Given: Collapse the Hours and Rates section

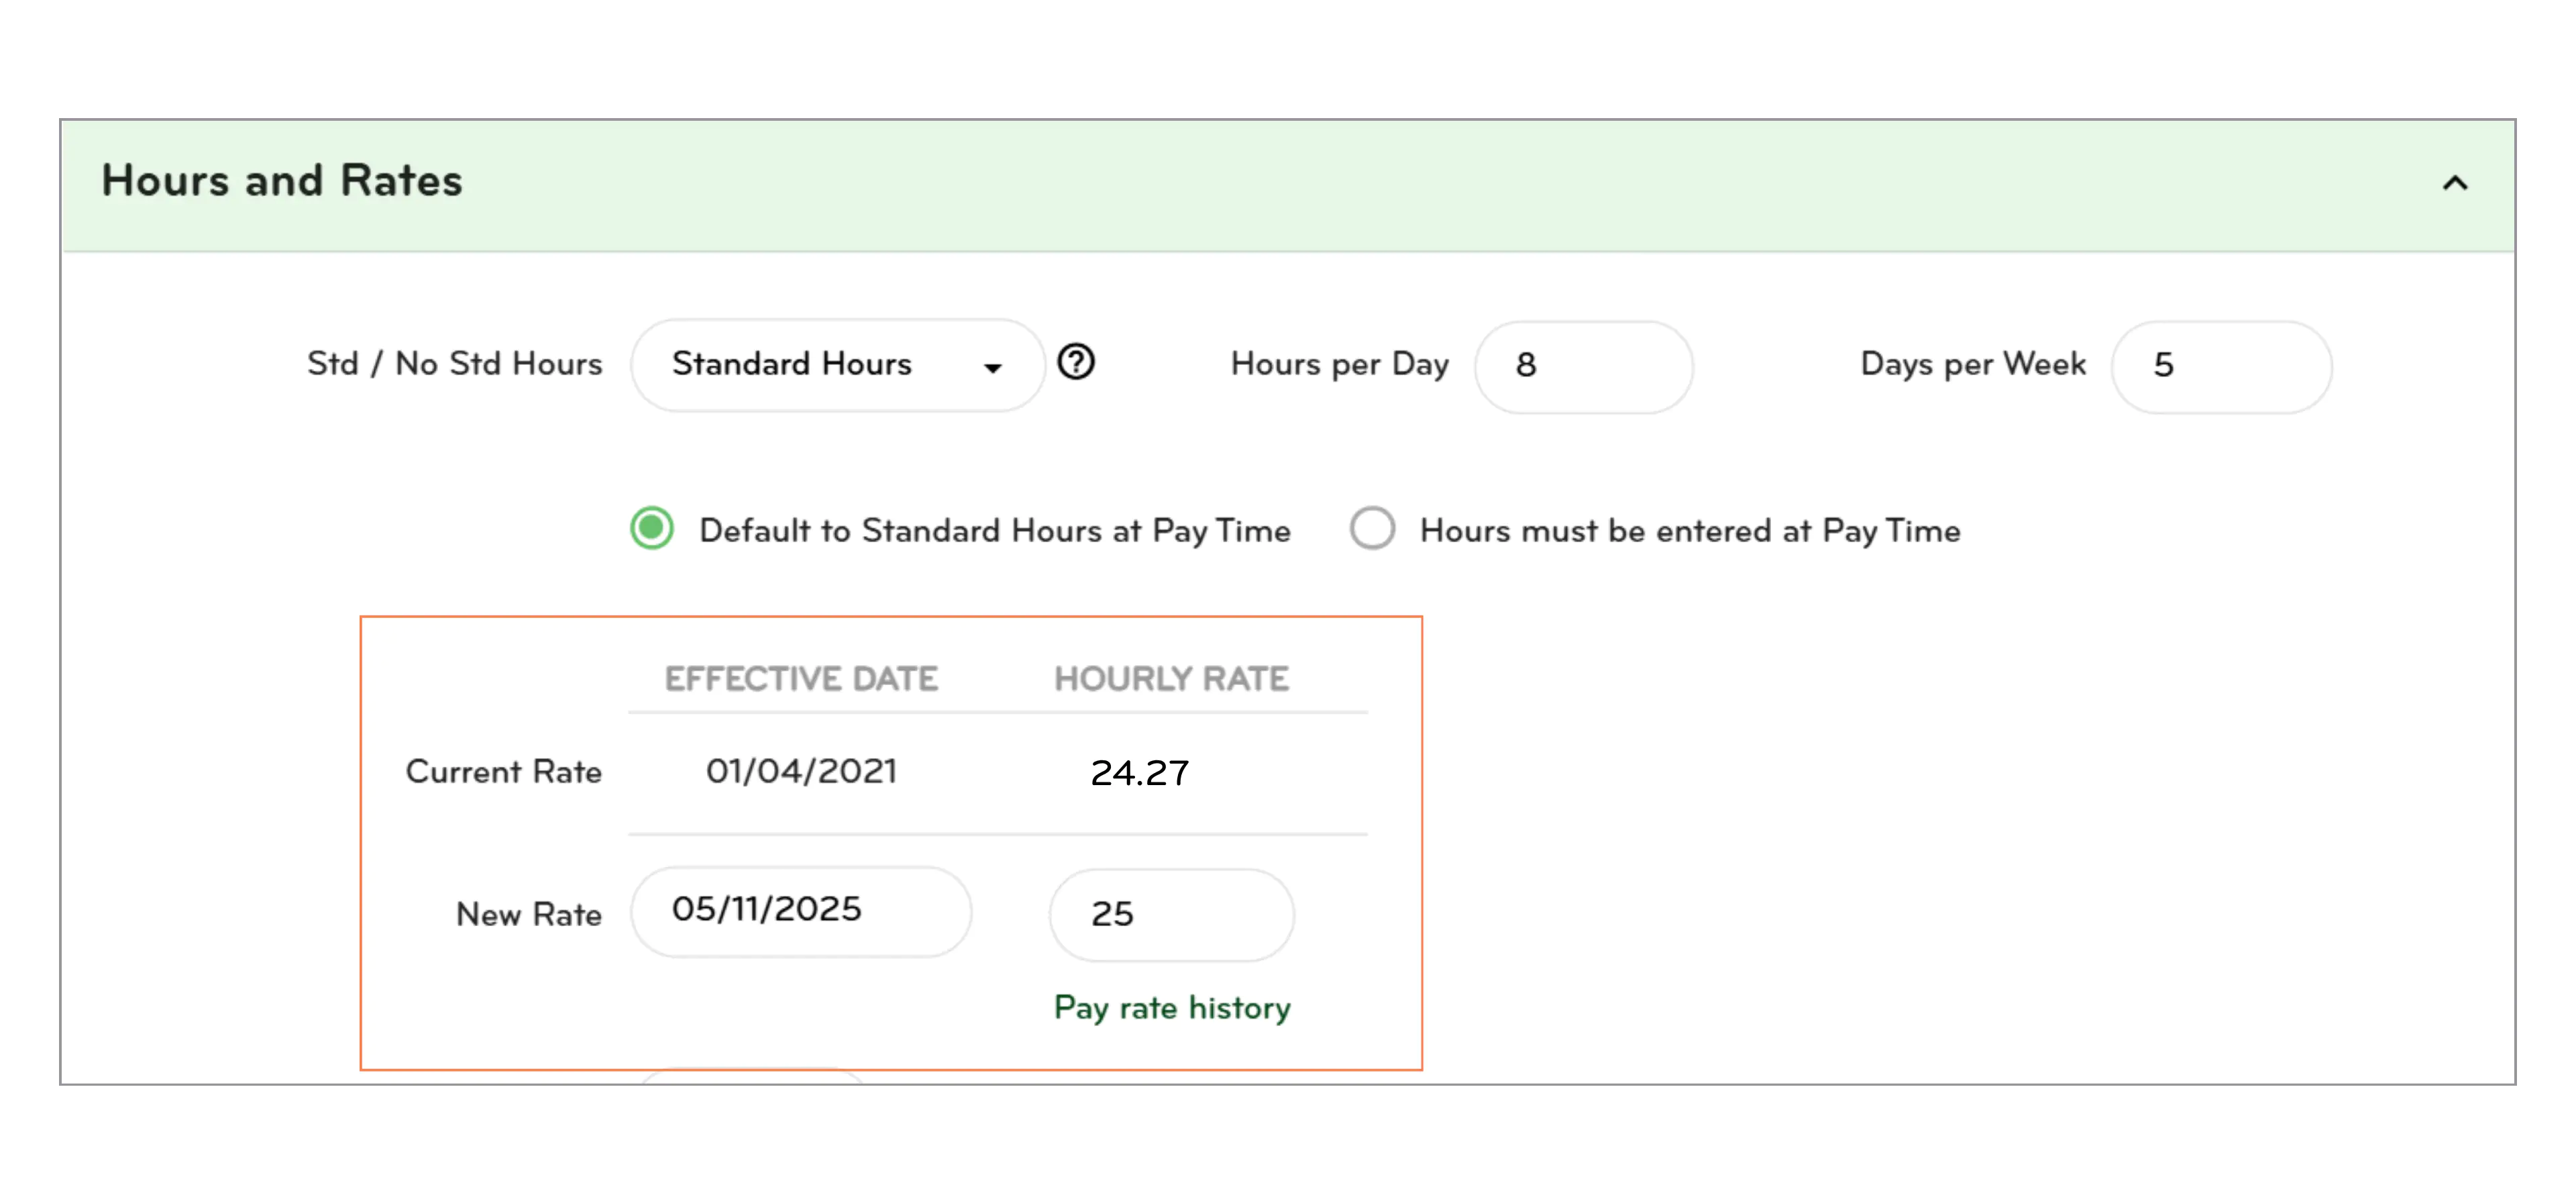Looking at the screenshot, I should [x=2455, y=183].
